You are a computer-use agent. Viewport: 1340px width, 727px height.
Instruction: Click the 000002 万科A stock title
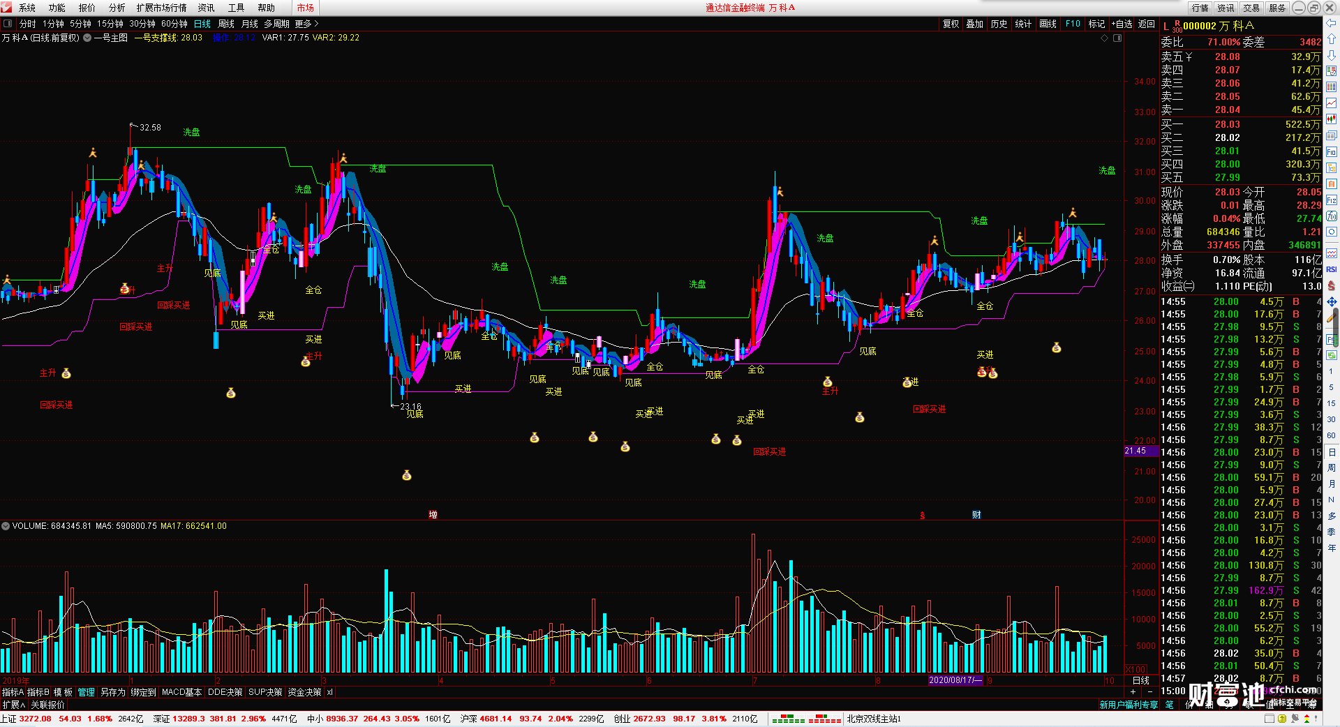pos(1219,26)
